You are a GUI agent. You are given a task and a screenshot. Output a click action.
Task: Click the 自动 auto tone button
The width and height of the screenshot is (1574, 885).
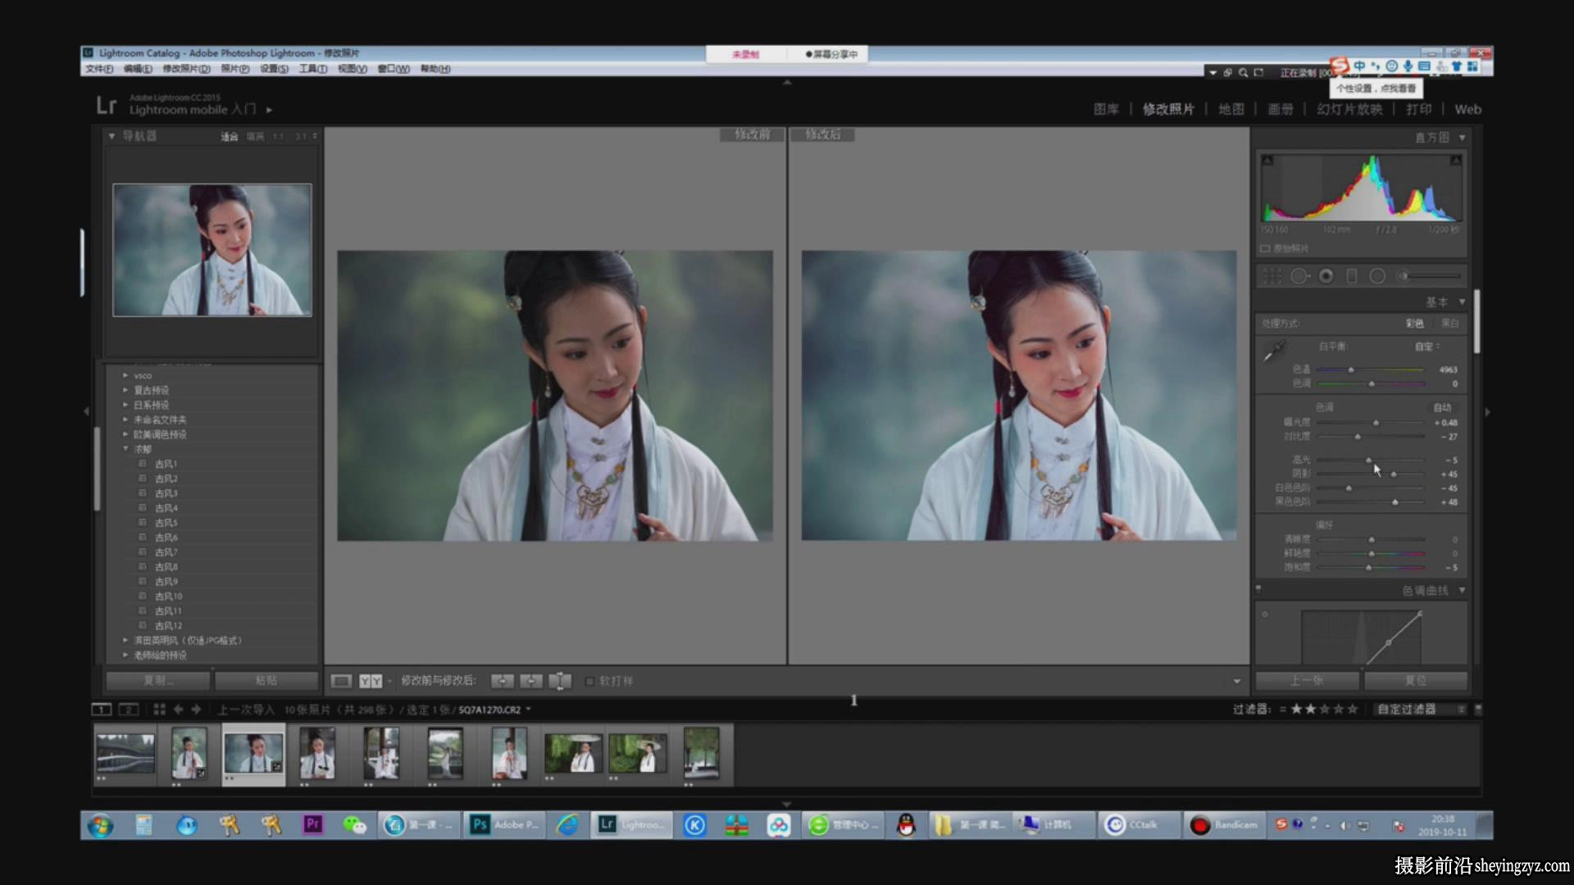coord(1442,407)
